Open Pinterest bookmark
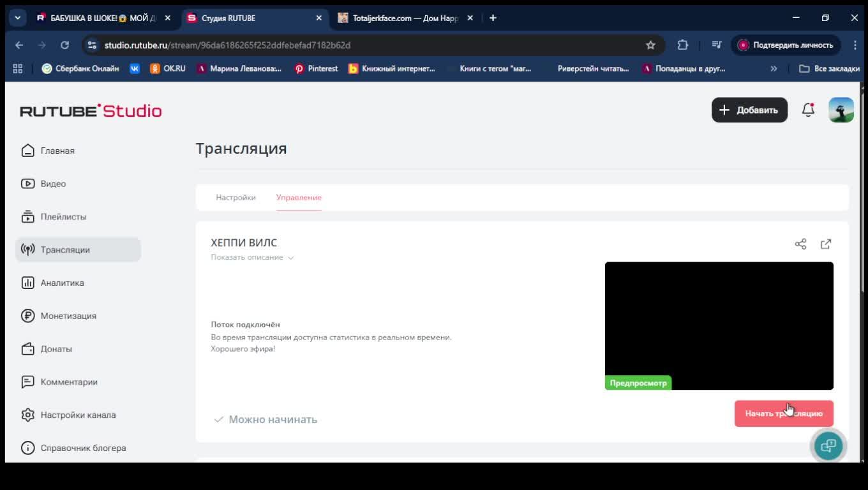The width and height of the screenshot is (868, 490). click(x=316, y=68)
